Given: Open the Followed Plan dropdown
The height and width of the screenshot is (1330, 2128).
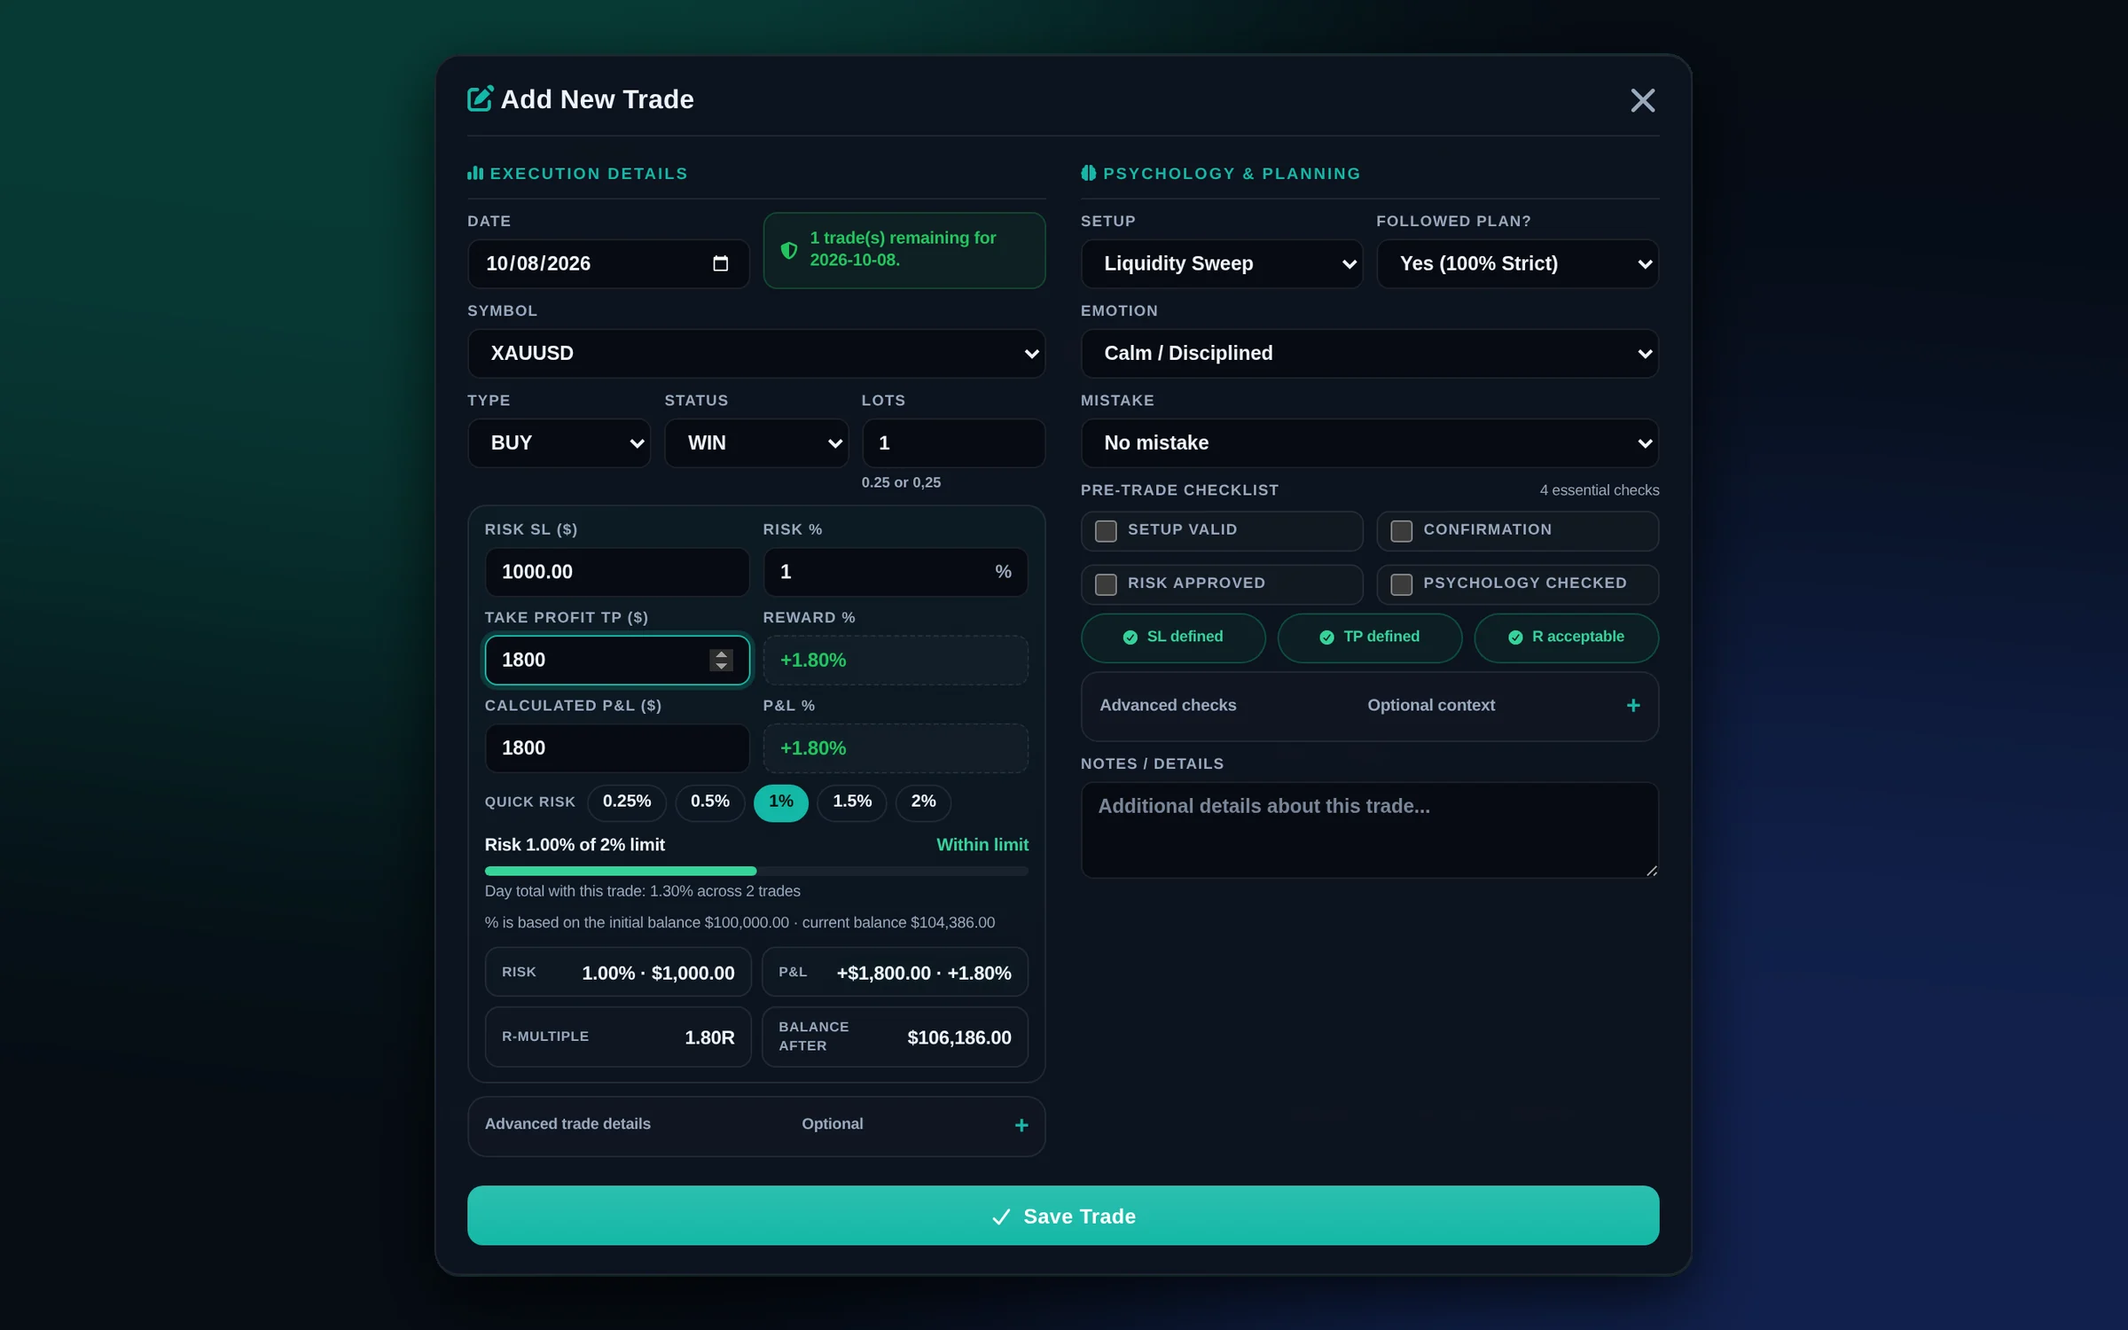Looking at the screenshot, I should tap(1517, 263).
